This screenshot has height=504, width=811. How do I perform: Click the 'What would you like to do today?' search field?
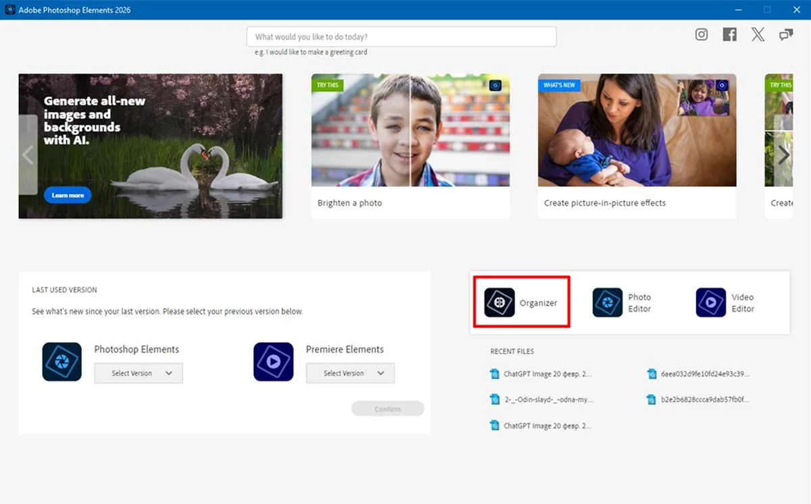[x=401, y=36]
